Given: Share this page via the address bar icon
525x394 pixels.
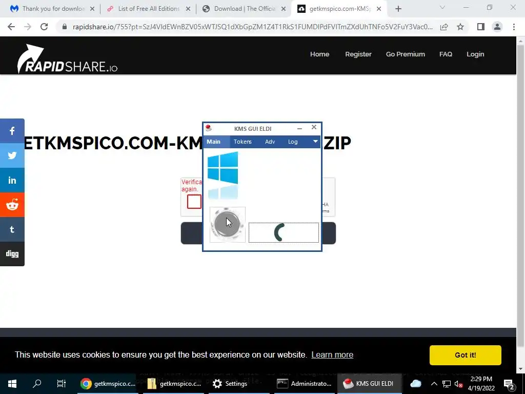Looking at the screenshot, I should click(444, 27).
